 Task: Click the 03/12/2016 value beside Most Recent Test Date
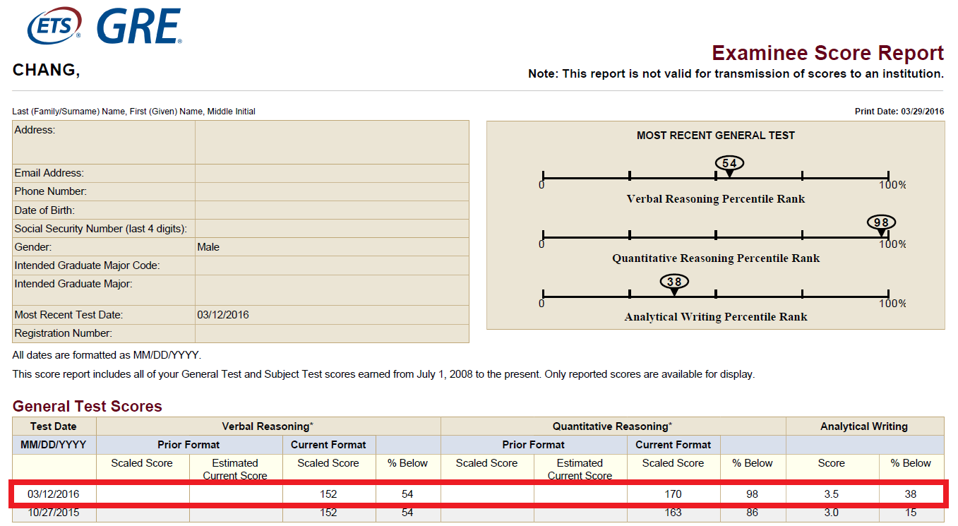point(223,315)
